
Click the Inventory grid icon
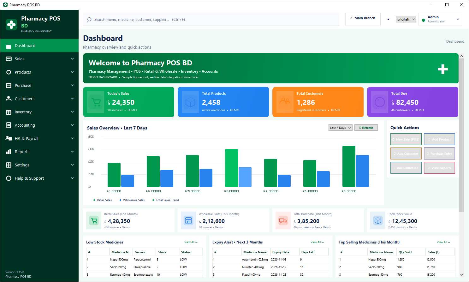pyautogui.click(x=9, y=112)
